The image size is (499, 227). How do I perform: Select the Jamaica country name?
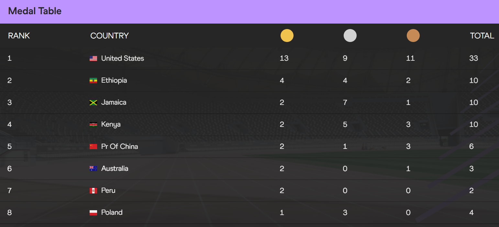click(114, 102)
